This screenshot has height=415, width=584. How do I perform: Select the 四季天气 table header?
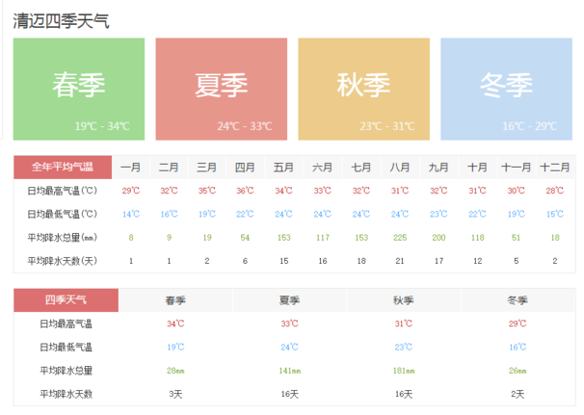[x=66, y=300]
